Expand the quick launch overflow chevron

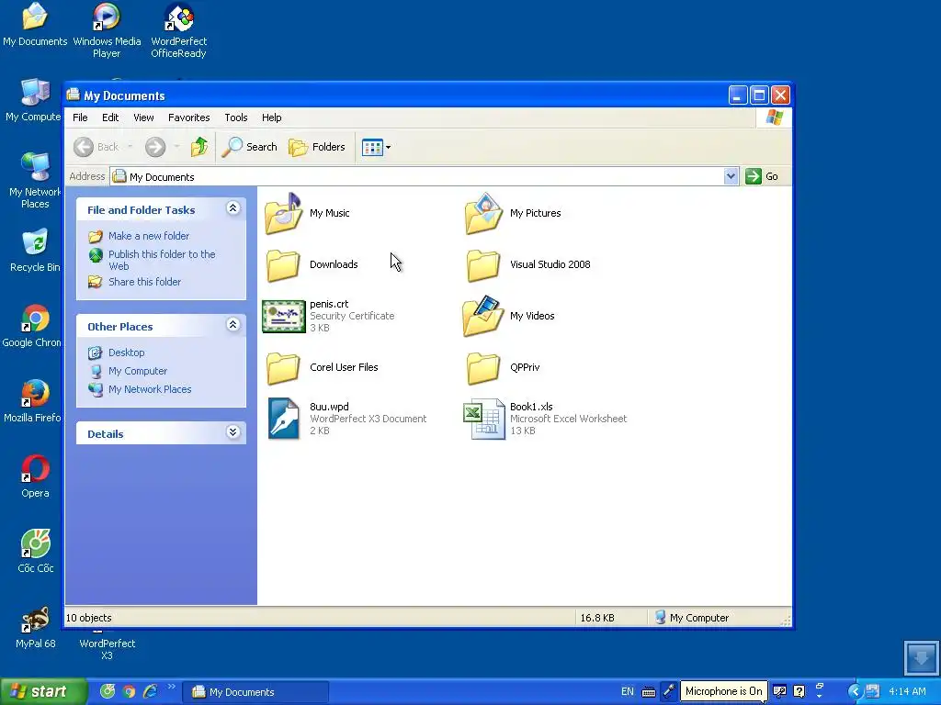(172, 687)
